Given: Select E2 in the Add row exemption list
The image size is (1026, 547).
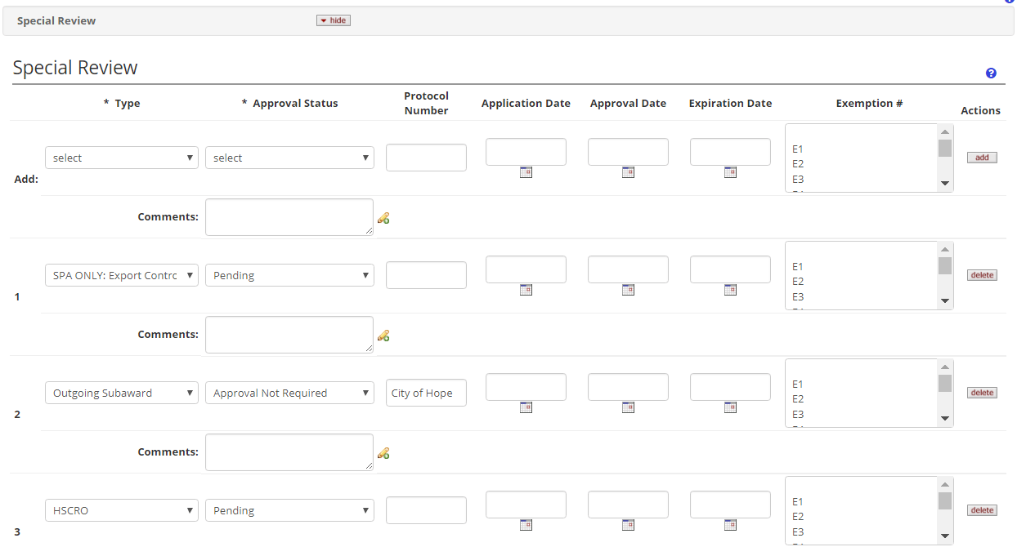Looking at the screenshot, I should (798, 164).
